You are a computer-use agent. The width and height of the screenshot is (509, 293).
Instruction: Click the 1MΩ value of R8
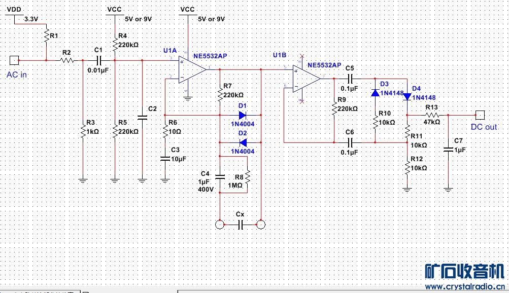pyautogui.click(x=235, y=186)
